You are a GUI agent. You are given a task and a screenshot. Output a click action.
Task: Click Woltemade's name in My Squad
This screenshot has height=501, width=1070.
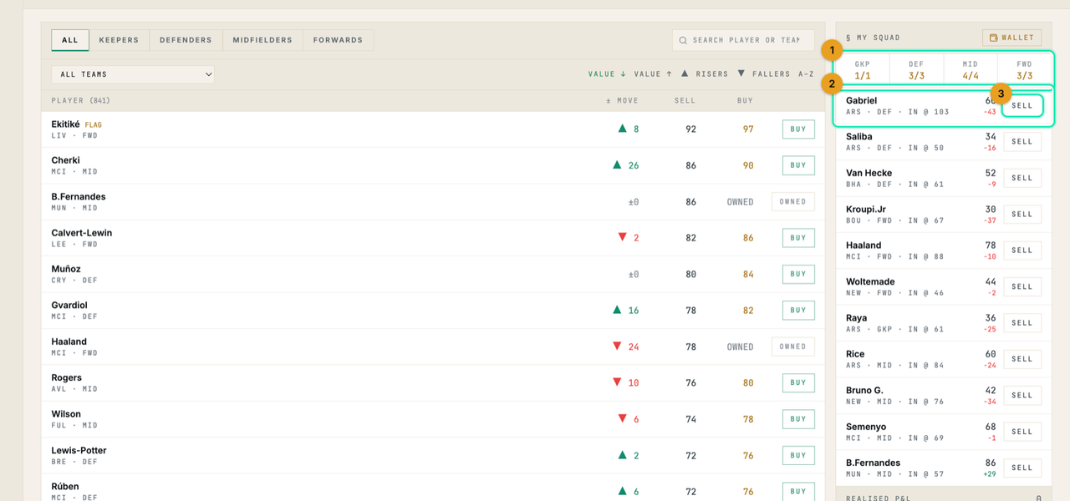(x=870, y=282)
